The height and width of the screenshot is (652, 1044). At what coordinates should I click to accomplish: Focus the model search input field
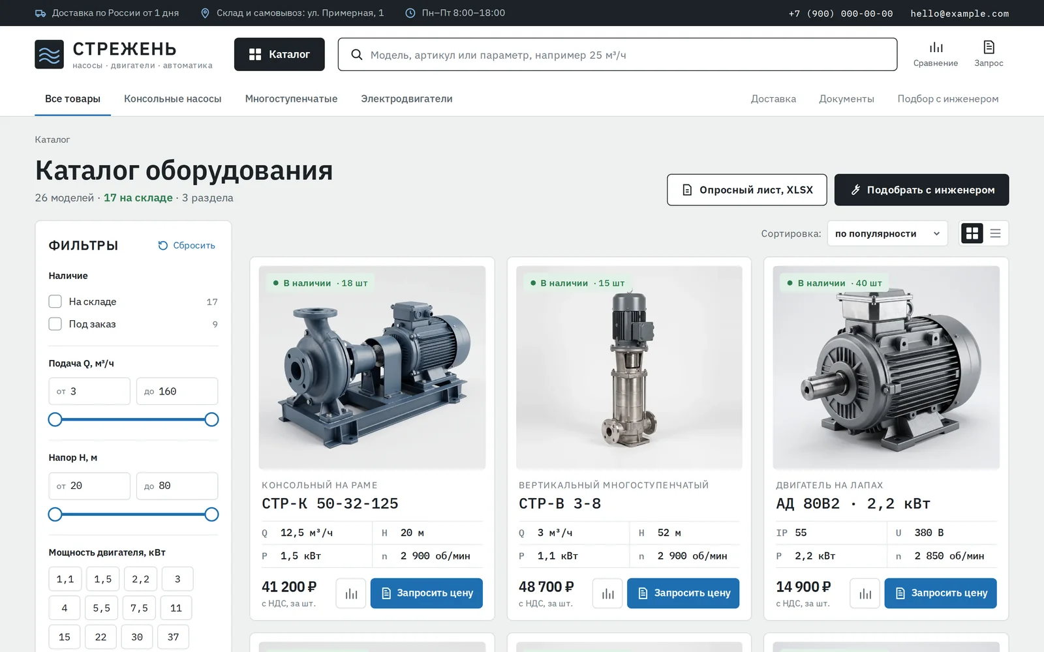617,55
